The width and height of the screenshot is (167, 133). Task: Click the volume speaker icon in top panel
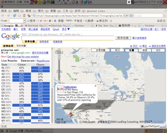[x=136, y=2]
